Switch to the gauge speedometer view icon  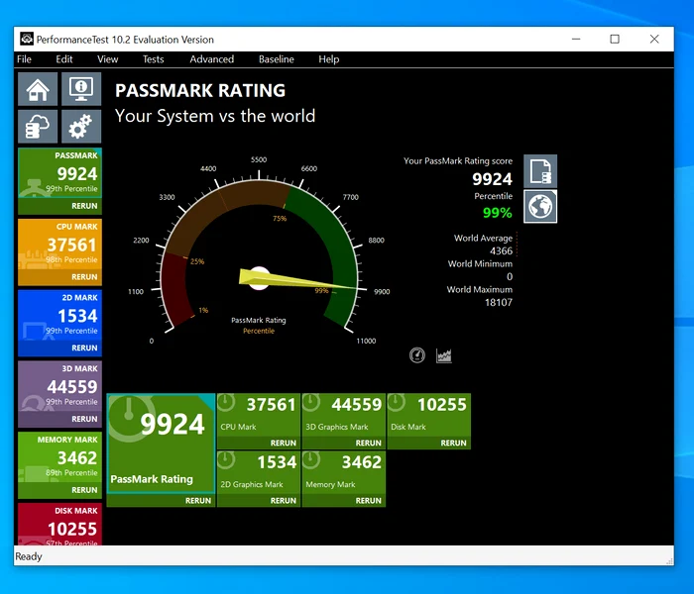click(417, 355)
